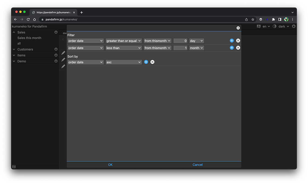The image size is (308, 184).
Task: Delete the order date sort row
Action: click(x=152, y=62)
